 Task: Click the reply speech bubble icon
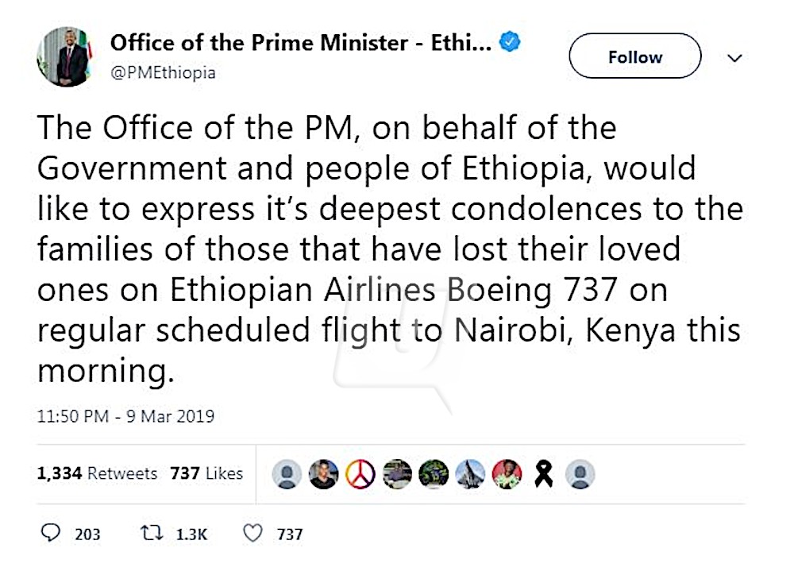coord(50,534)
